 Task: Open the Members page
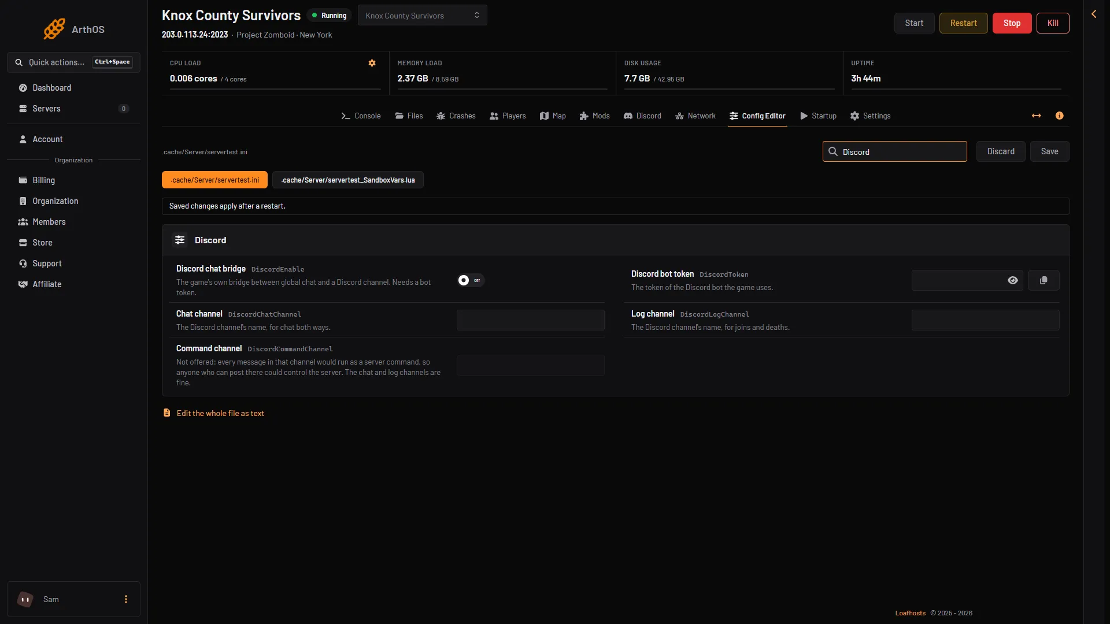pyautogui.click(x=73, y=222)
